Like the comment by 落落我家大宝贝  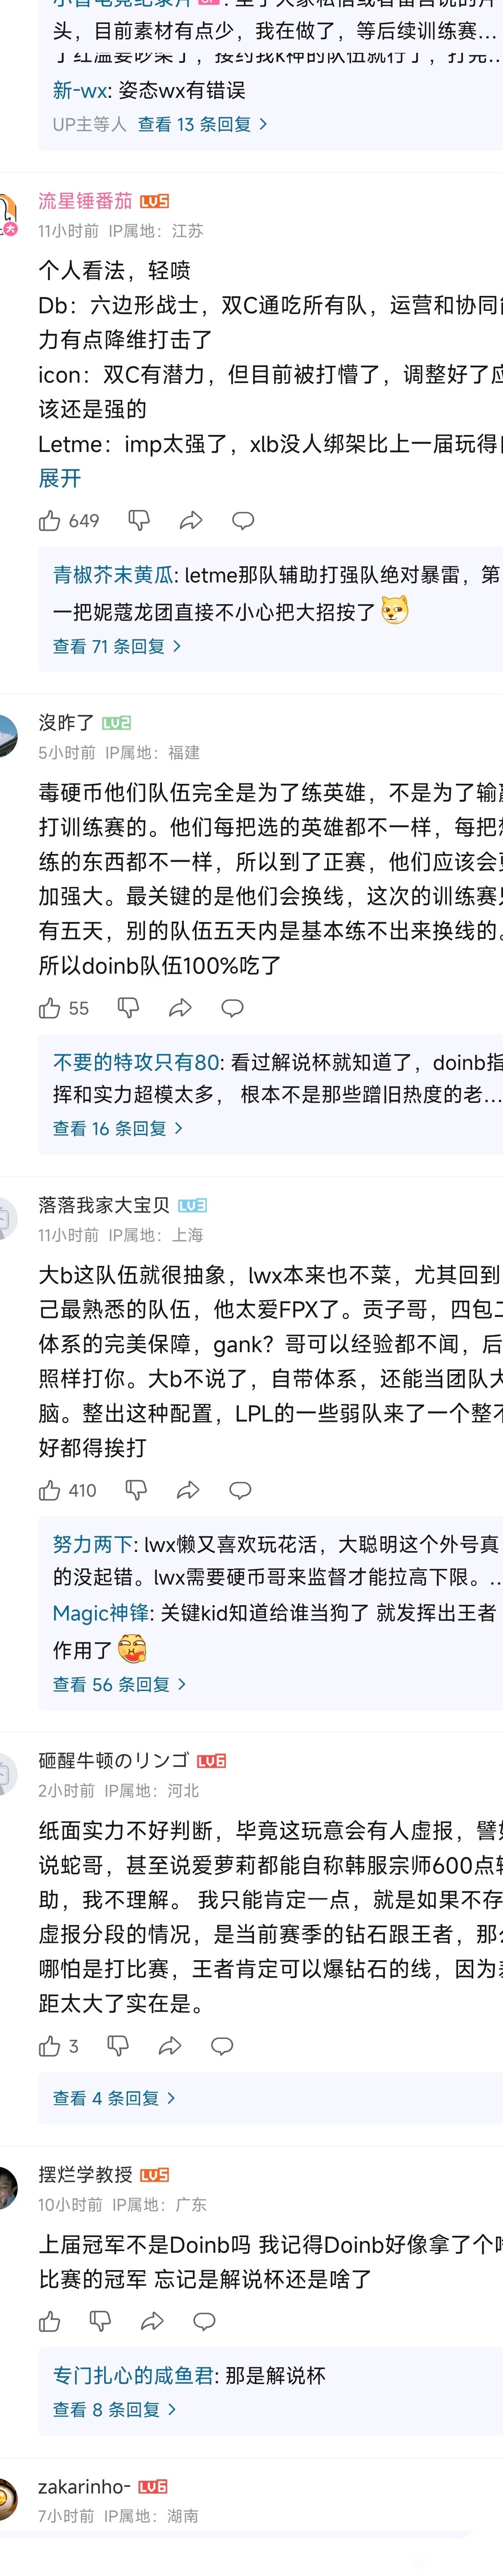(x=50, y=1490)
